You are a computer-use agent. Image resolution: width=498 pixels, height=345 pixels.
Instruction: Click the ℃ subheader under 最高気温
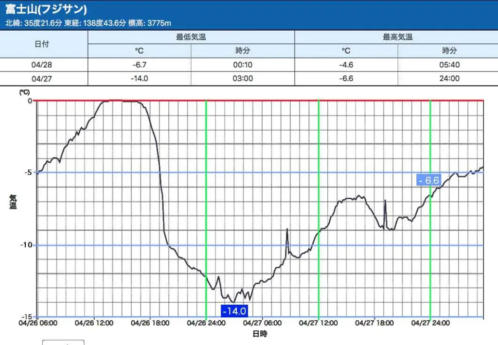pyautogui.click(x=346, y=51)
